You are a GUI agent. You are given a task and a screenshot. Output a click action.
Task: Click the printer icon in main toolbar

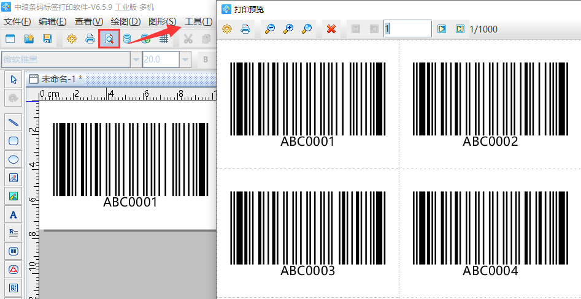coord(90,39)
